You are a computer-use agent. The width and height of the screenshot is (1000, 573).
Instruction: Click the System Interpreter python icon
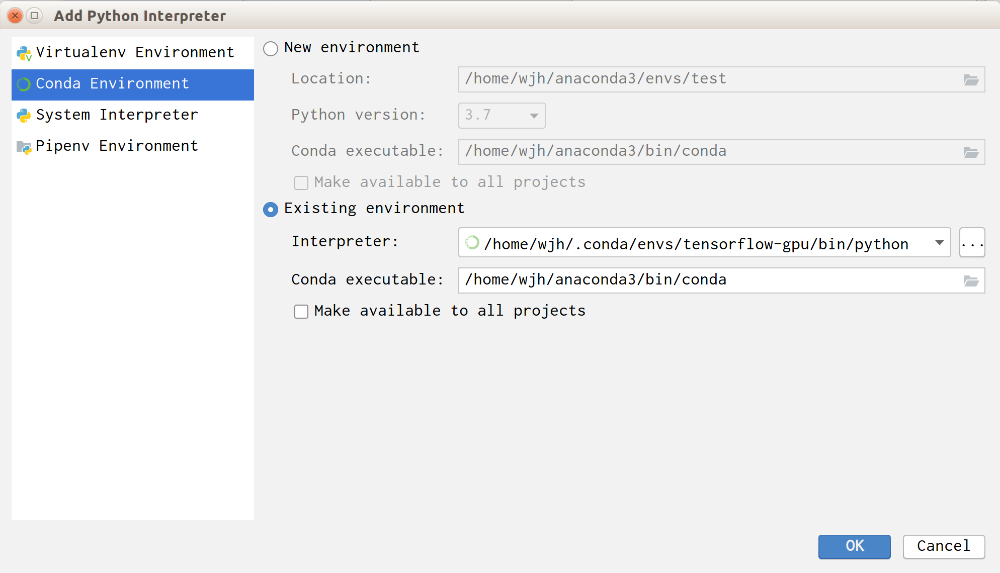point(24,116)
